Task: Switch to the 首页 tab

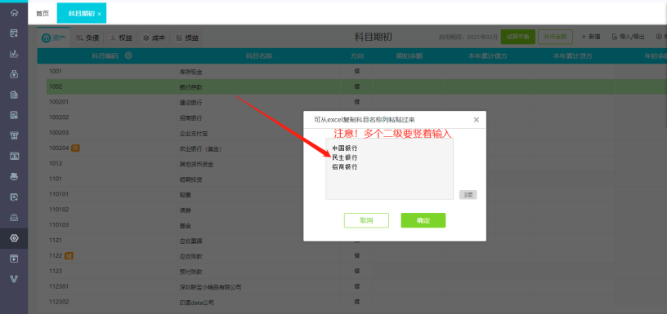Action: pyautogui.click(x=43, y=14)
